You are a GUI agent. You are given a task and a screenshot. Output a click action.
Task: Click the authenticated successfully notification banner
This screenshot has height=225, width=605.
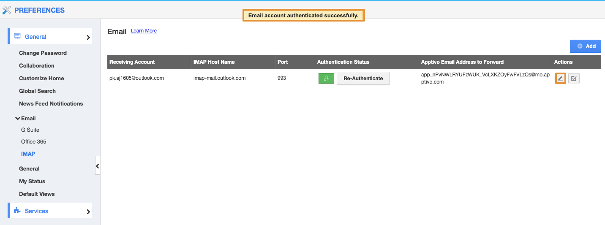pos(303,16)
